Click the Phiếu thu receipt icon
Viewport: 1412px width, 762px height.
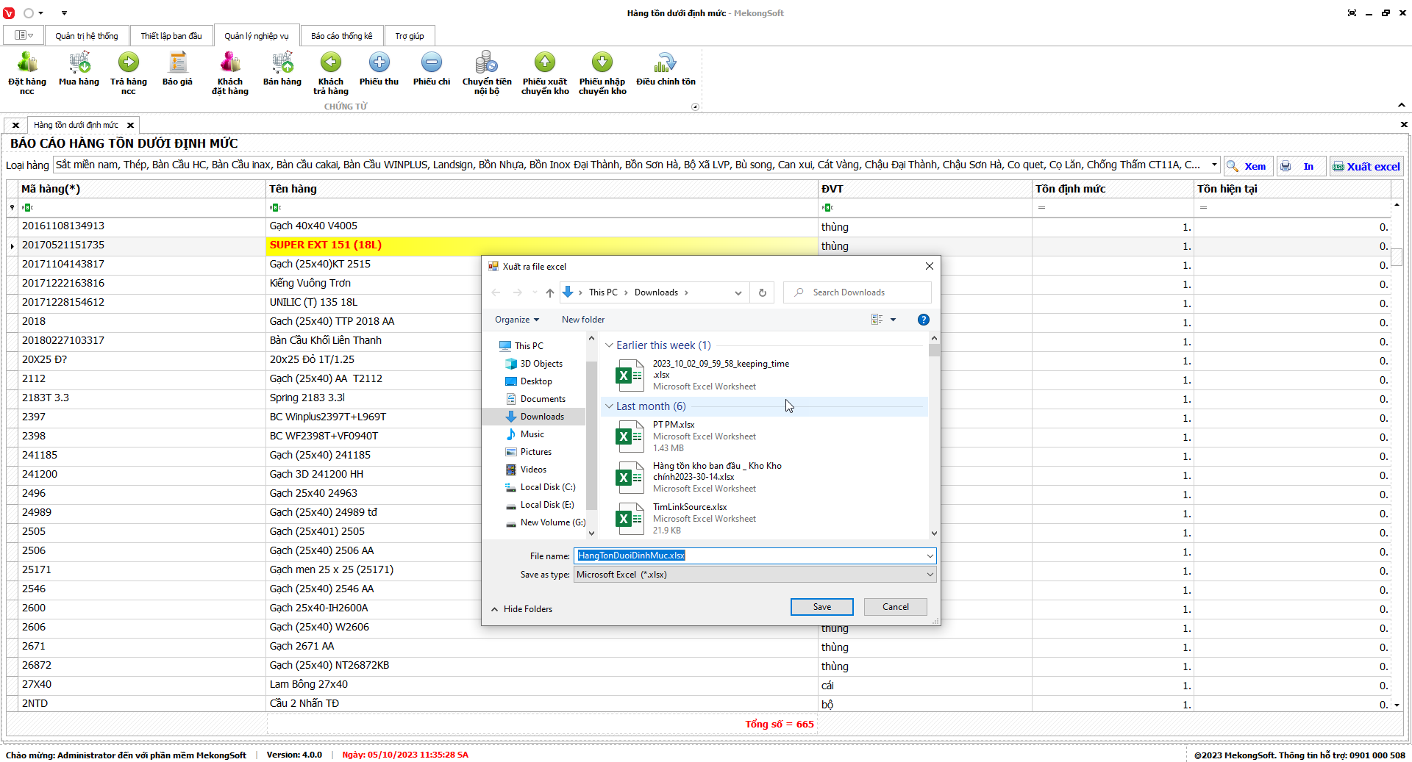coord(379,64)
